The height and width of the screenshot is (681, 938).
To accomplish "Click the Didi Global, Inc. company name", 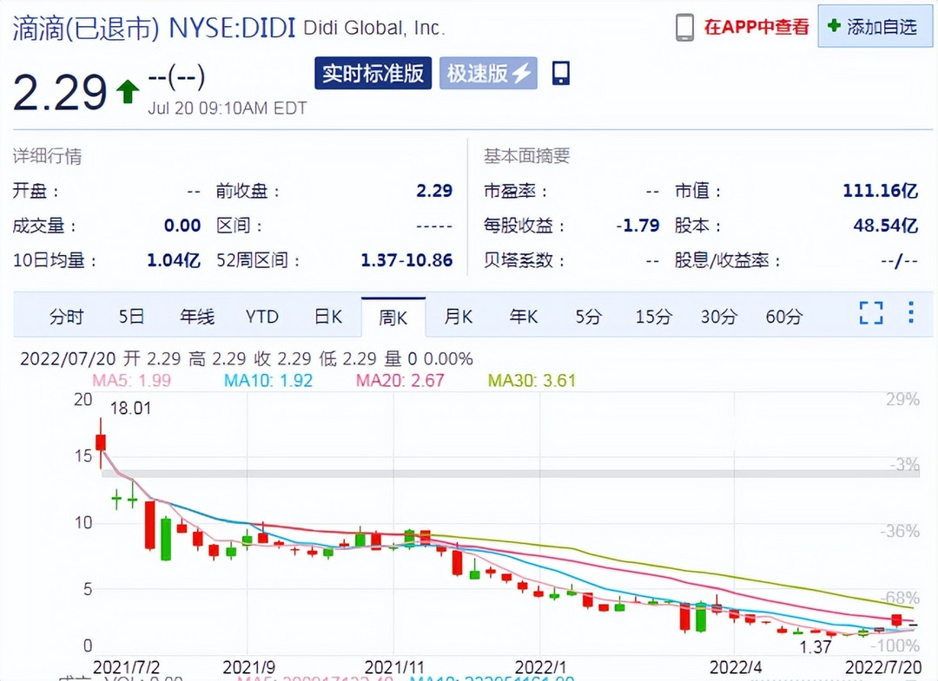I will coord(373,28).
